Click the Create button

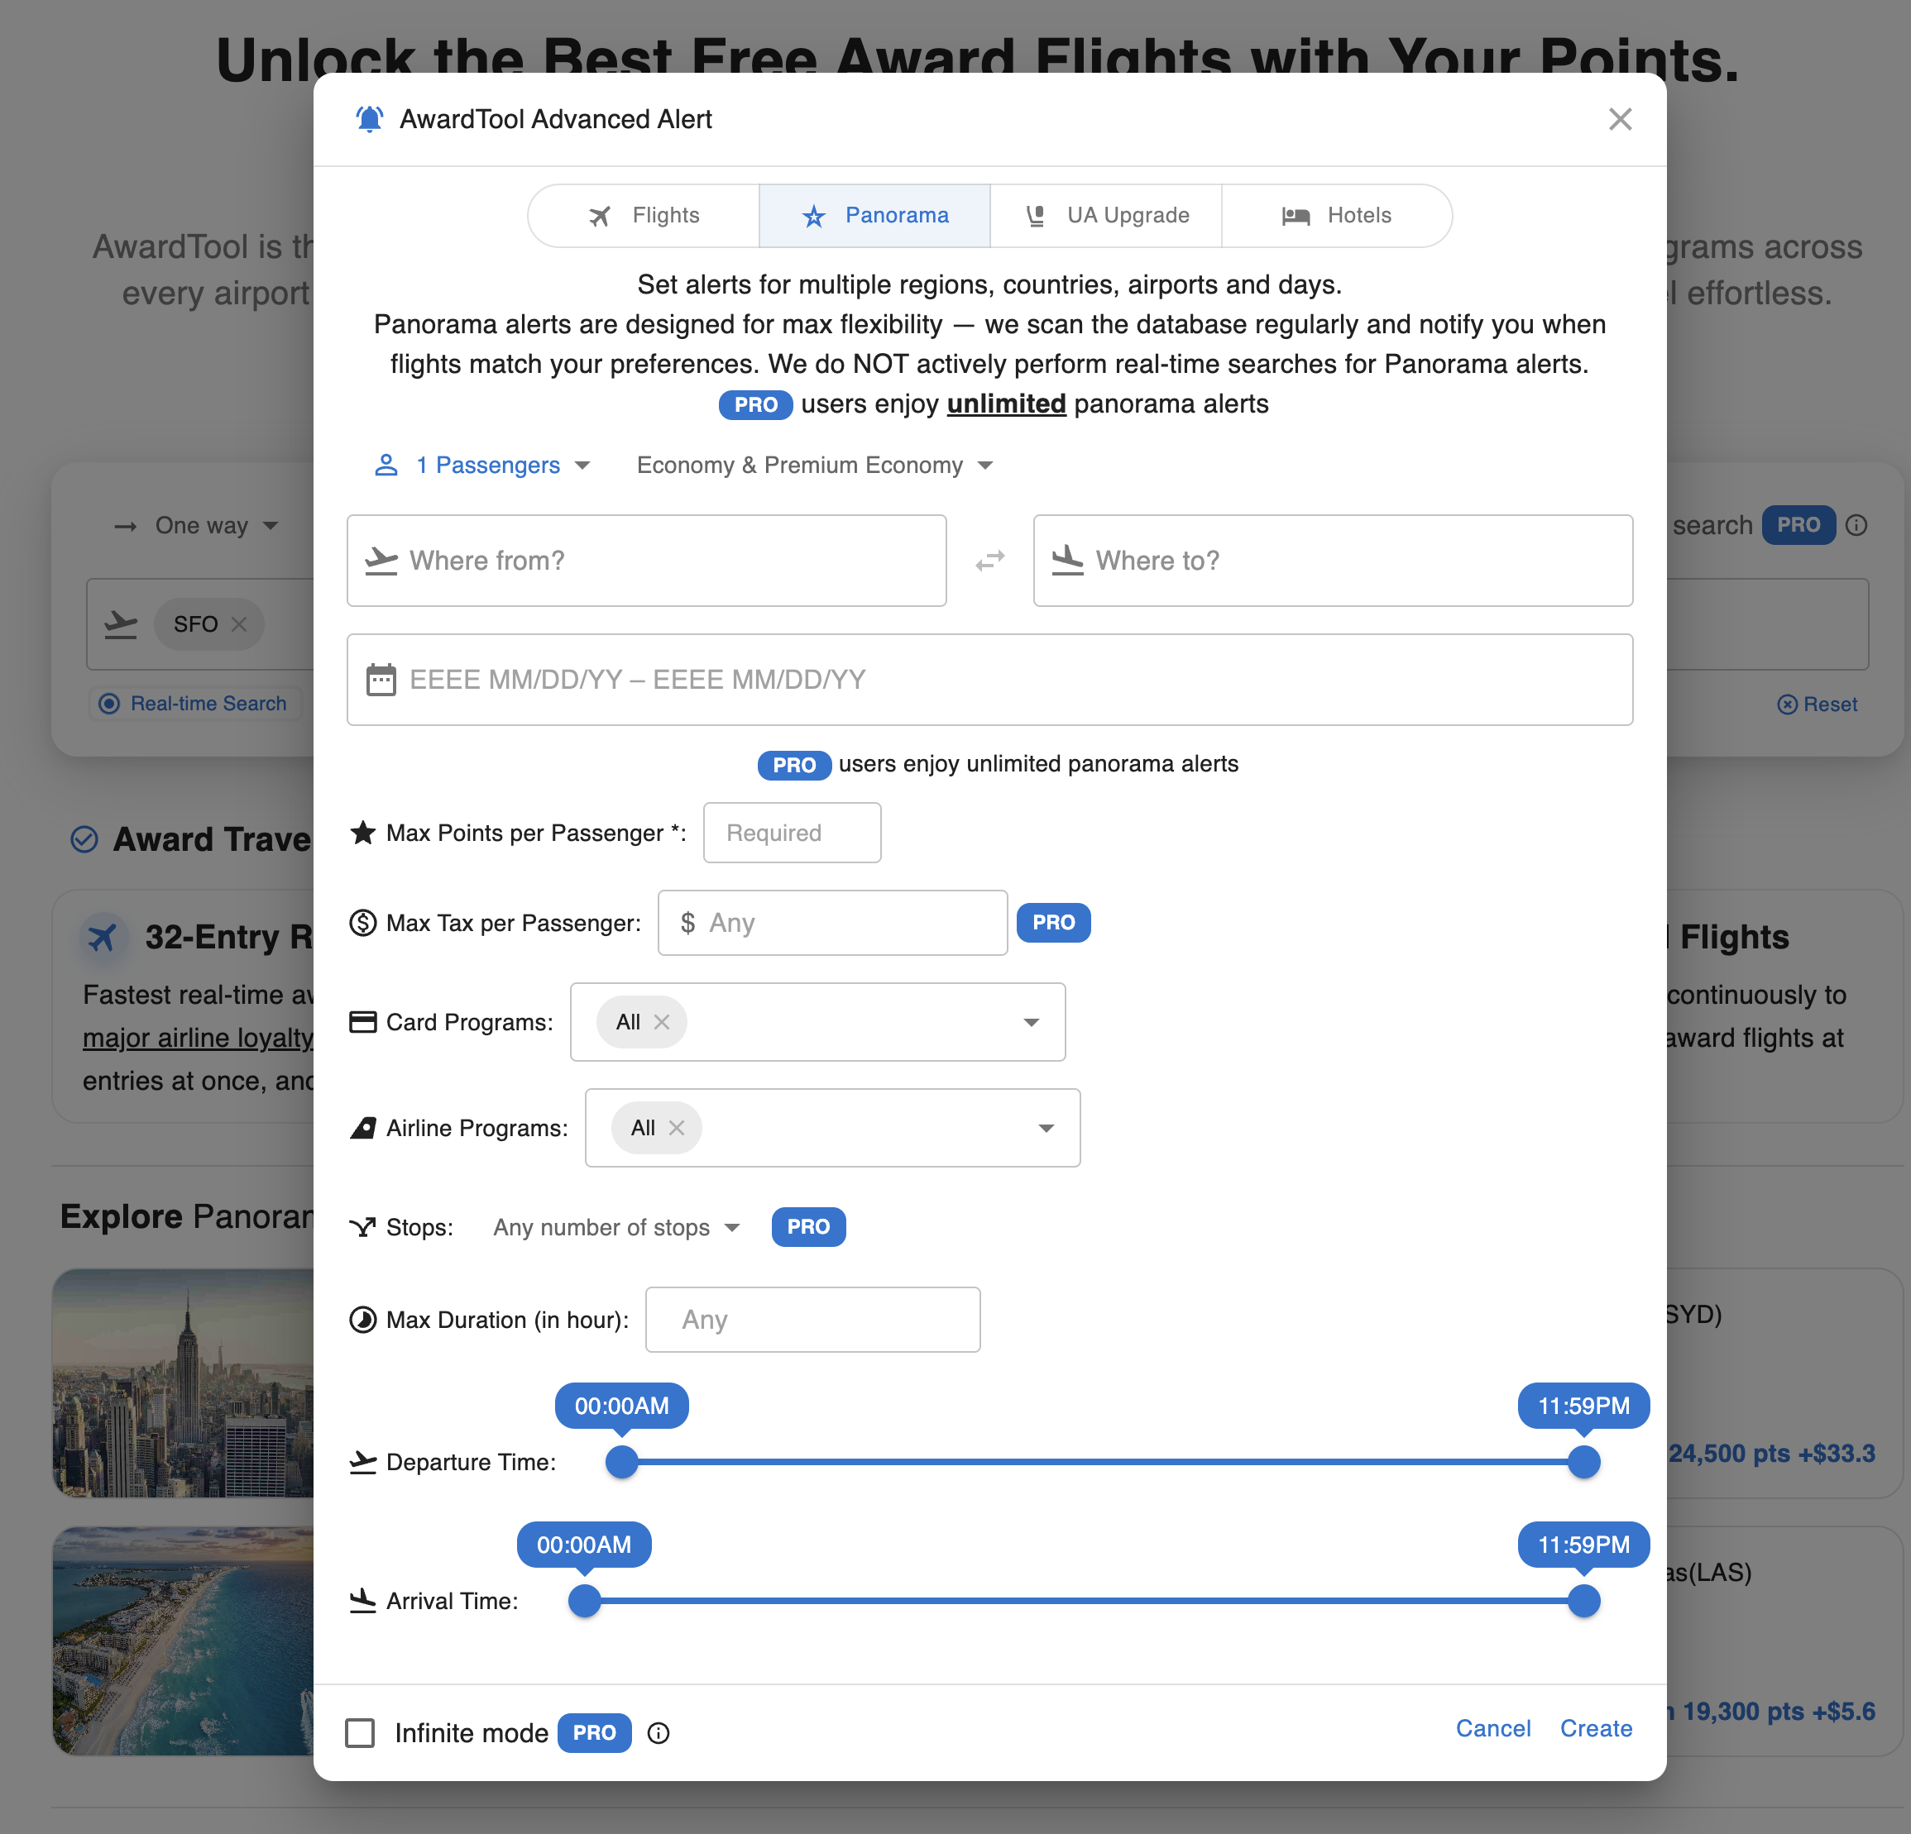(1595, 1728)
